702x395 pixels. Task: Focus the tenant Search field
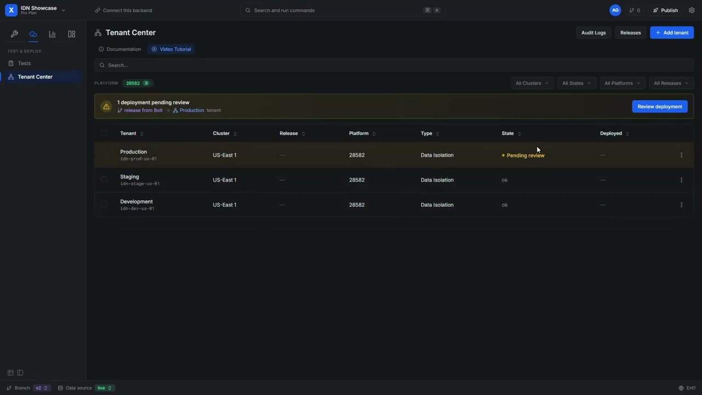point(394,65)
